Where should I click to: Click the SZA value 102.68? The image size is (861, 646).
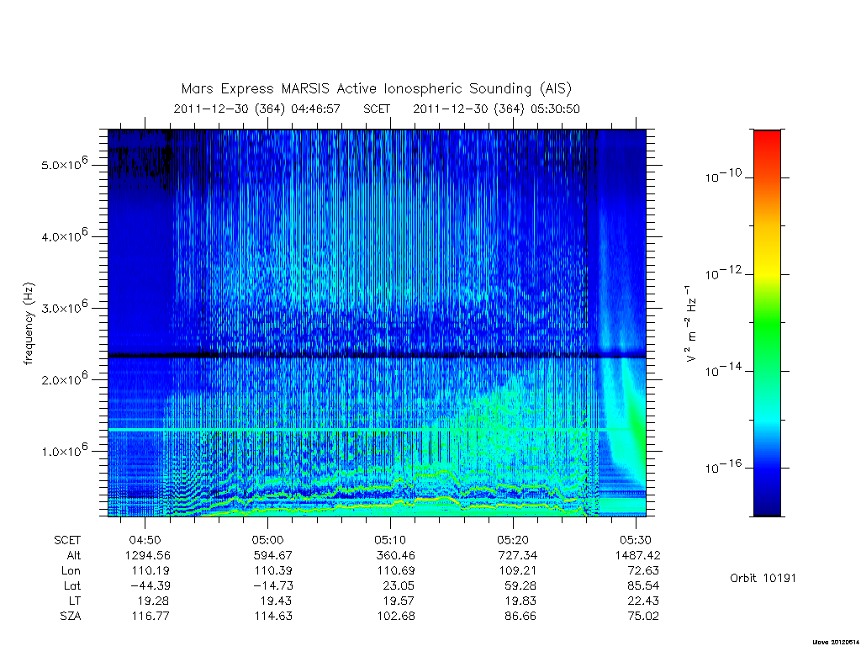(x=395, y=617)
